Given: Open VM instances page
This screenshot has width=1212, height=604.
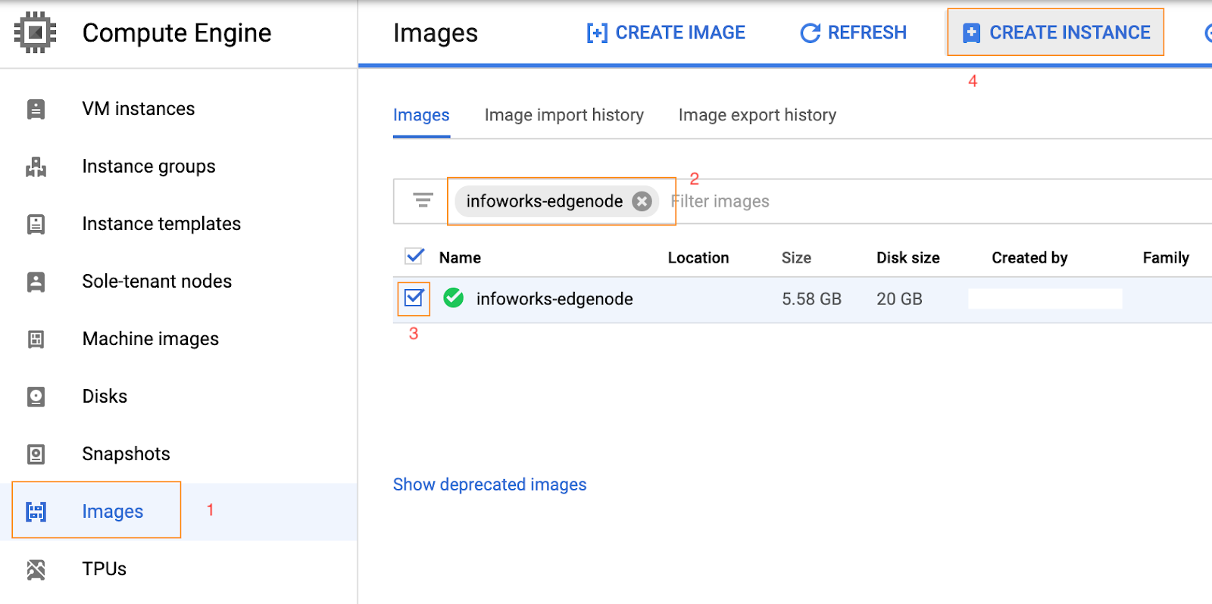Looking at the screenshot, I should pyautogui.click(x=139, y=109).
